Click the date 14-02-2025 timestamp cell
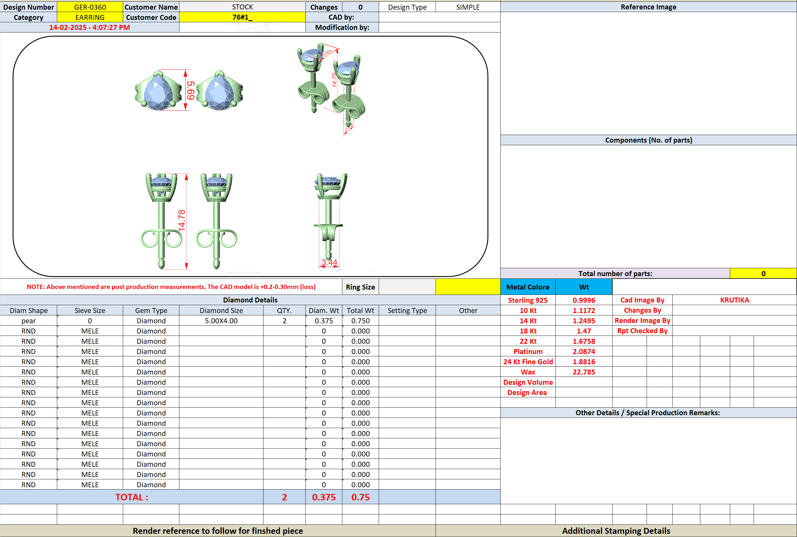Image resolution: width=797 pixels, height=537 pixels. pyautogui.click(x=89, y=28)
